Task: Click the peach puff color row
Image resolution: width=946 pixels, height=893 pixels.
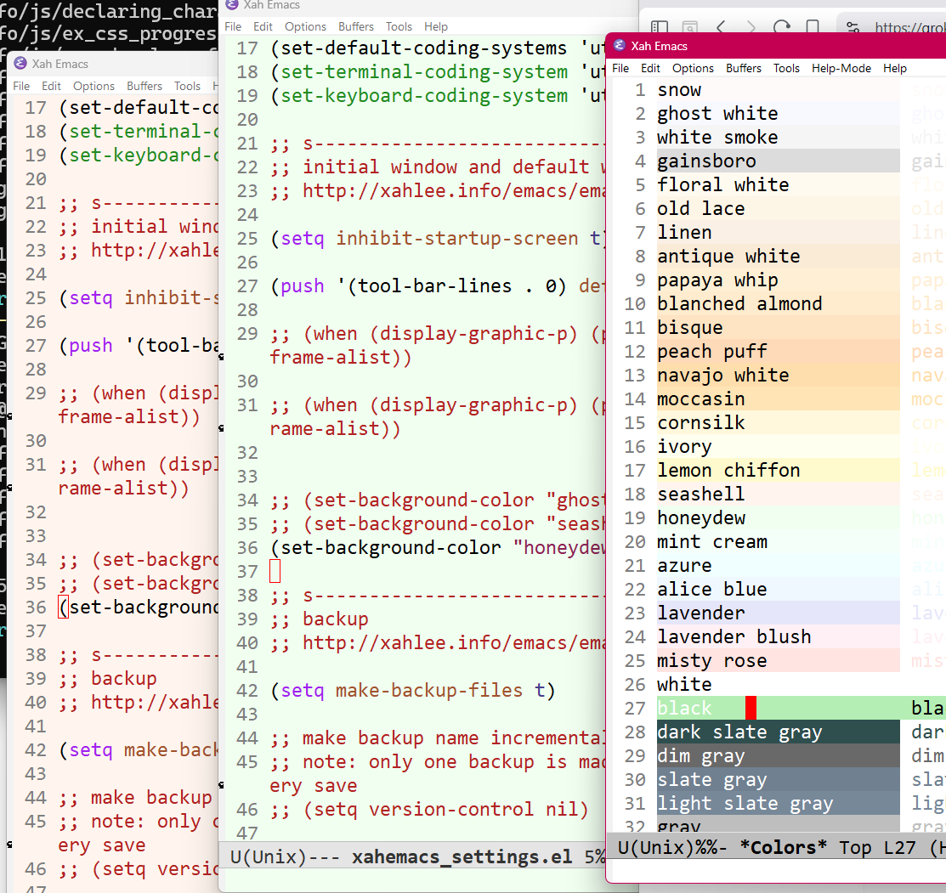Action: coord(779,352)
